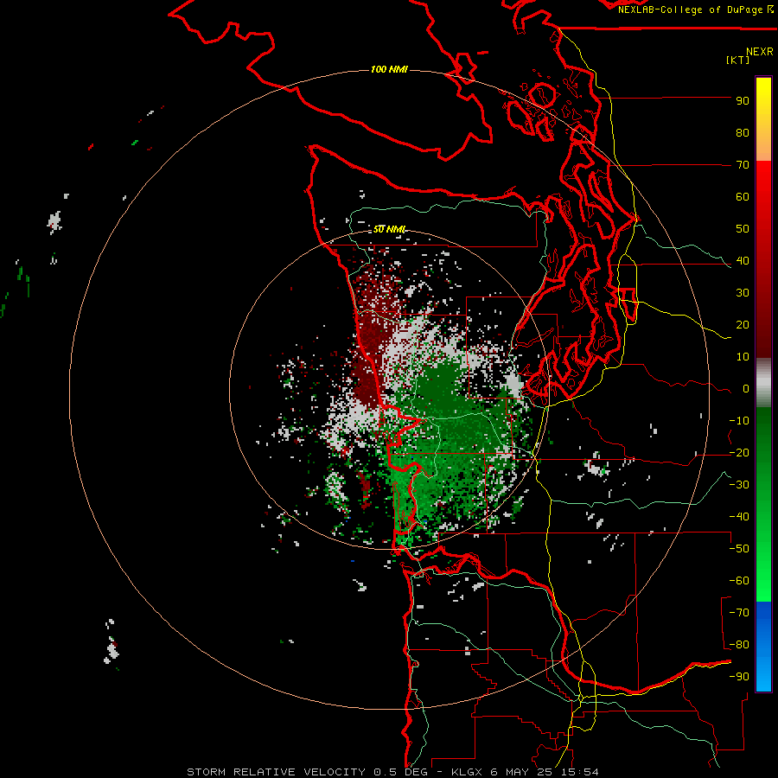Click the -70 scale value

[739, 613]
